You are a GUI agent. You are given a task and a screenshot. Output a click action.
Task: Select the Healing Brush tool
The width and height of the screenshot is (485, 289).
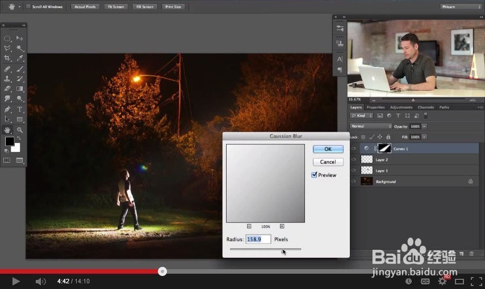coord(7,69)
